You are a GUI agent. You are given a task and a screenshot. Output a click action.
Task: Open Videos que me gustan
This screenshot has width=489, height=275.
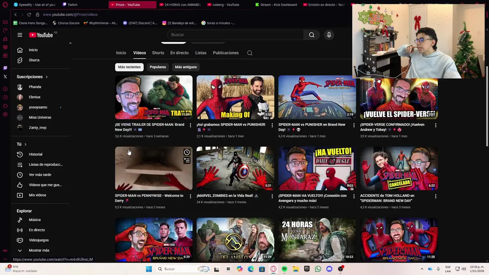(40, 185)
